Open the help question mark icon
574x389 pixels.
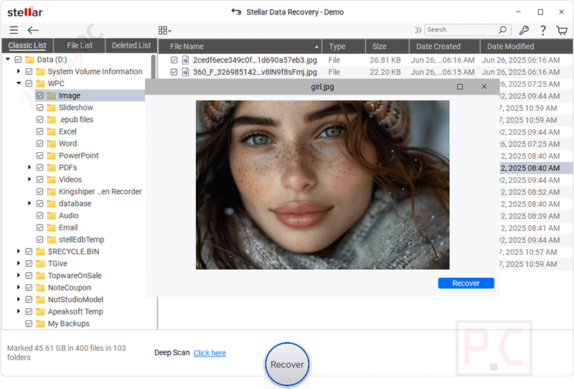(x=543, y=30)
